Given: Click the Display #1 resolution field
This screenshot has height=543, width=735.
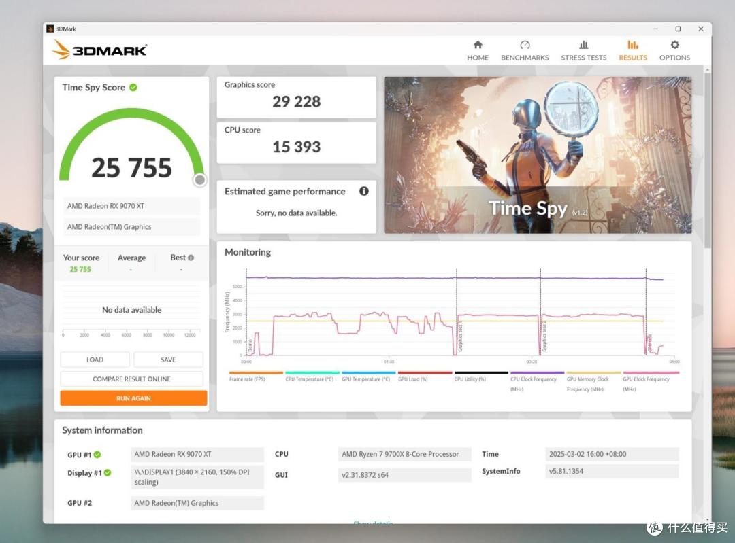Looking at the screenshot, I should [x=197, y=477].
